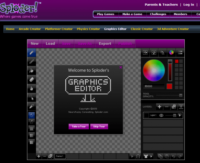Image resolution: width=200 pixels, height=163 pixels.
Task: Open the Members page
Action: tap(180, 14)
